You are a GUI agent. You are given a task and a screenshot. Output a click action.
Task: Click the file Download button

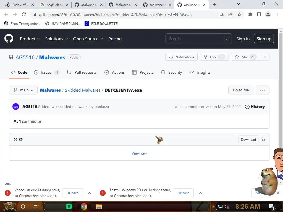248,139
